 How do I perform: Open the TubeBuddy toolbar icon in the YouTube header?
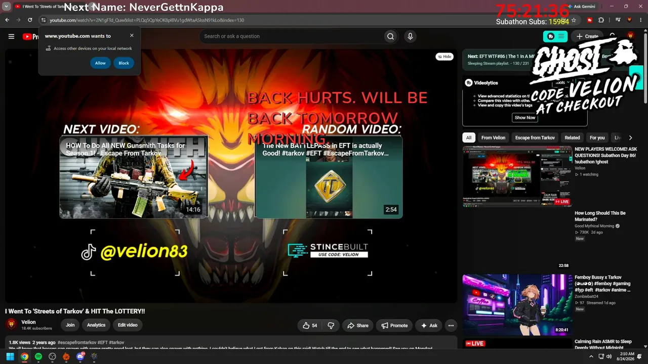tap(556, 36)
